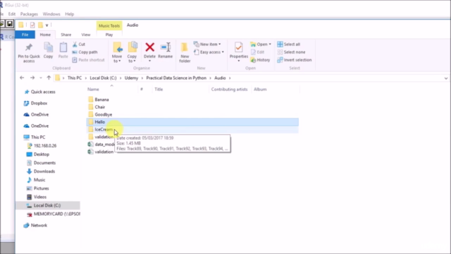
Task: Create a New folder
Action: (x=185, y=52)
